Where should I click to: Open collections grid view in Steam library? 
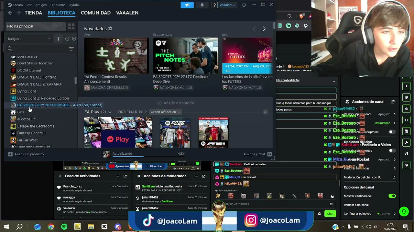71,26
